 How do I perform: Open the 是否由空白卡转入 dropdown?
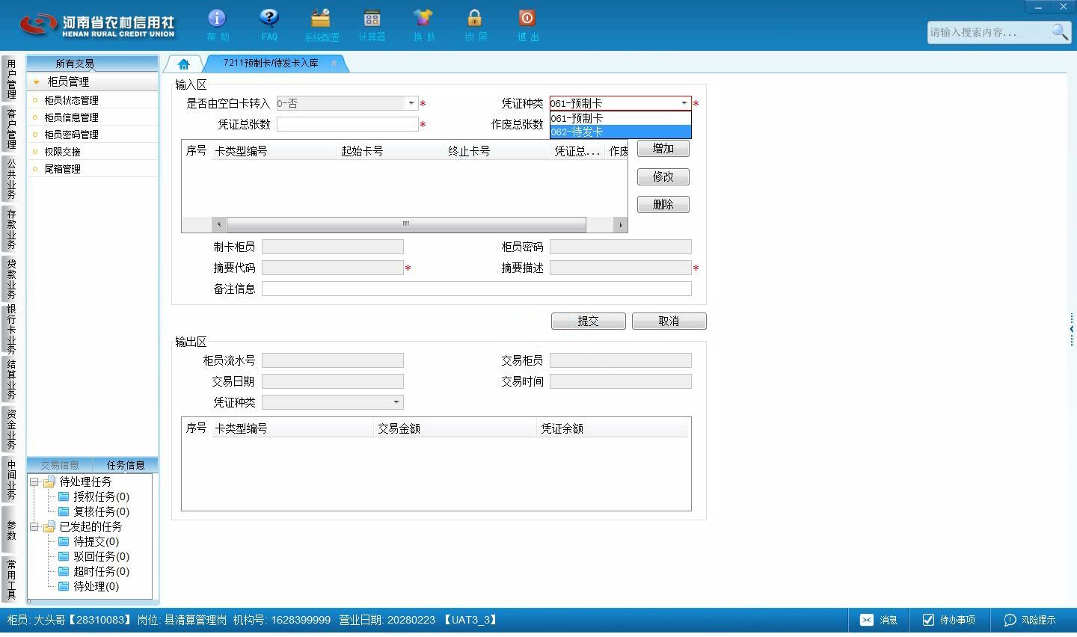[x=411, y=103]
